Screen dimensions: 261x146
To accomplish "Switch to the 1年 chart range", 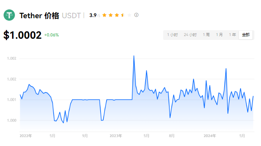I will pyautogui.click(x=232, y=35).
